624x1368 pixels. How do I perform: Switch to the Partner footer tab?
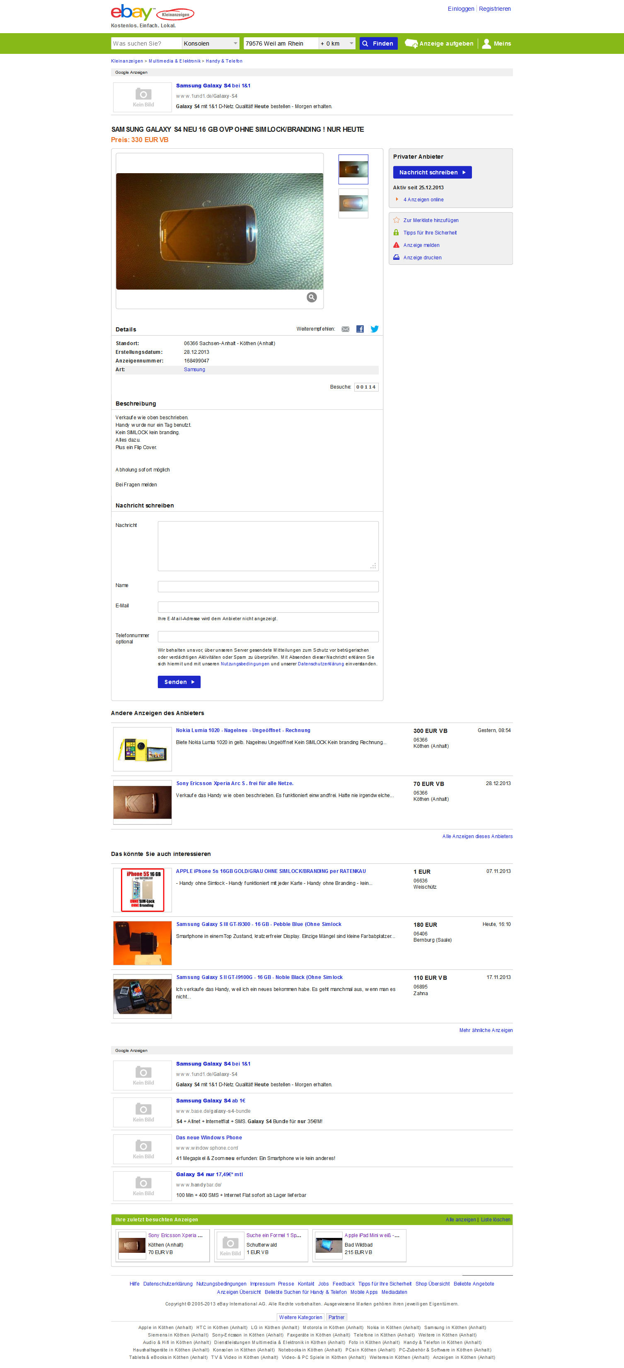pyautogui.click(x=336, y=1317)
